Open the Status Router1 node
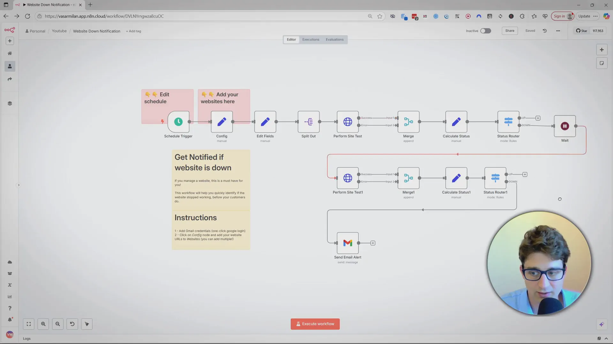The width and height of the screenshot is (613, 344). click(x=495, y=178)
